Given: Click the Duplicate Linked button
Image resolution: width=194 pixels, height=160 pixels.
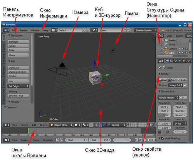Looking at the screenshot, I should point(18,72).
